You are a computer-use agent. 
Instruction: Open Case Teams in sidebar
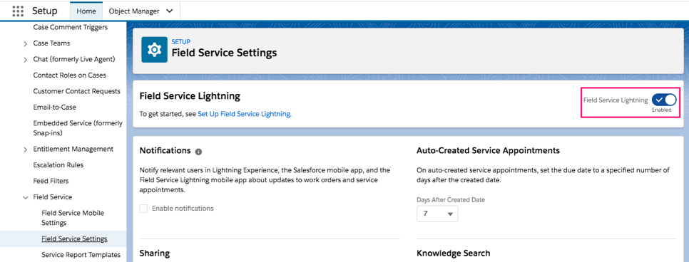pos(51,43)
